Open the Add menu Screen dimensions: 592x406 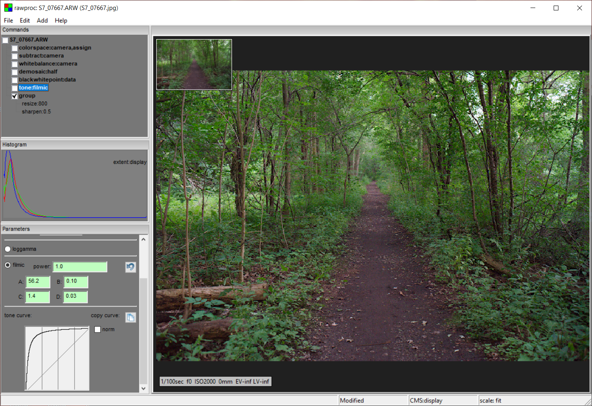pos(42,20)
